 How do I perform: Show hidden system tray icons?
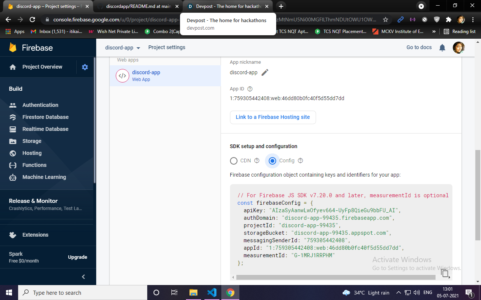(x=399, y=292)
